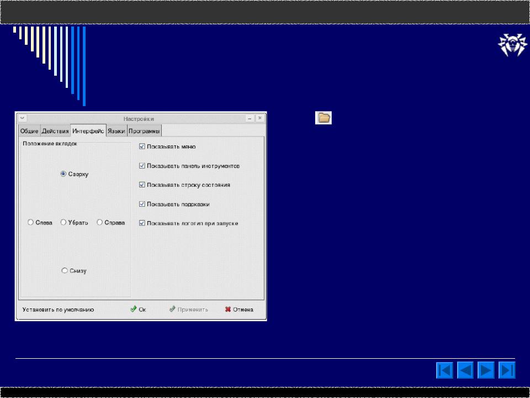Select the Убрать radio option
The height and width of the screenshot is (398, 530).
tap(63, 222)
